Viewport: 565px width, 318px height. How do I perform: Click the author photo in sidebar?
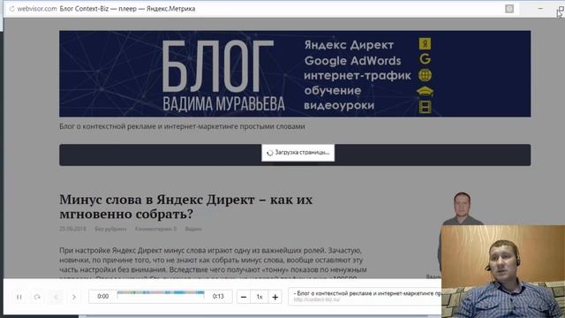[462, 209]
